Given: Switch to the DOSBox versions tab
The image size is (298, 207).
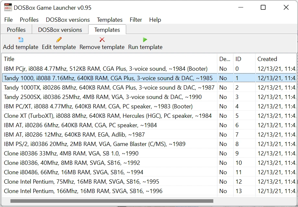Looking at the screenshot, I should pos(60,30).
